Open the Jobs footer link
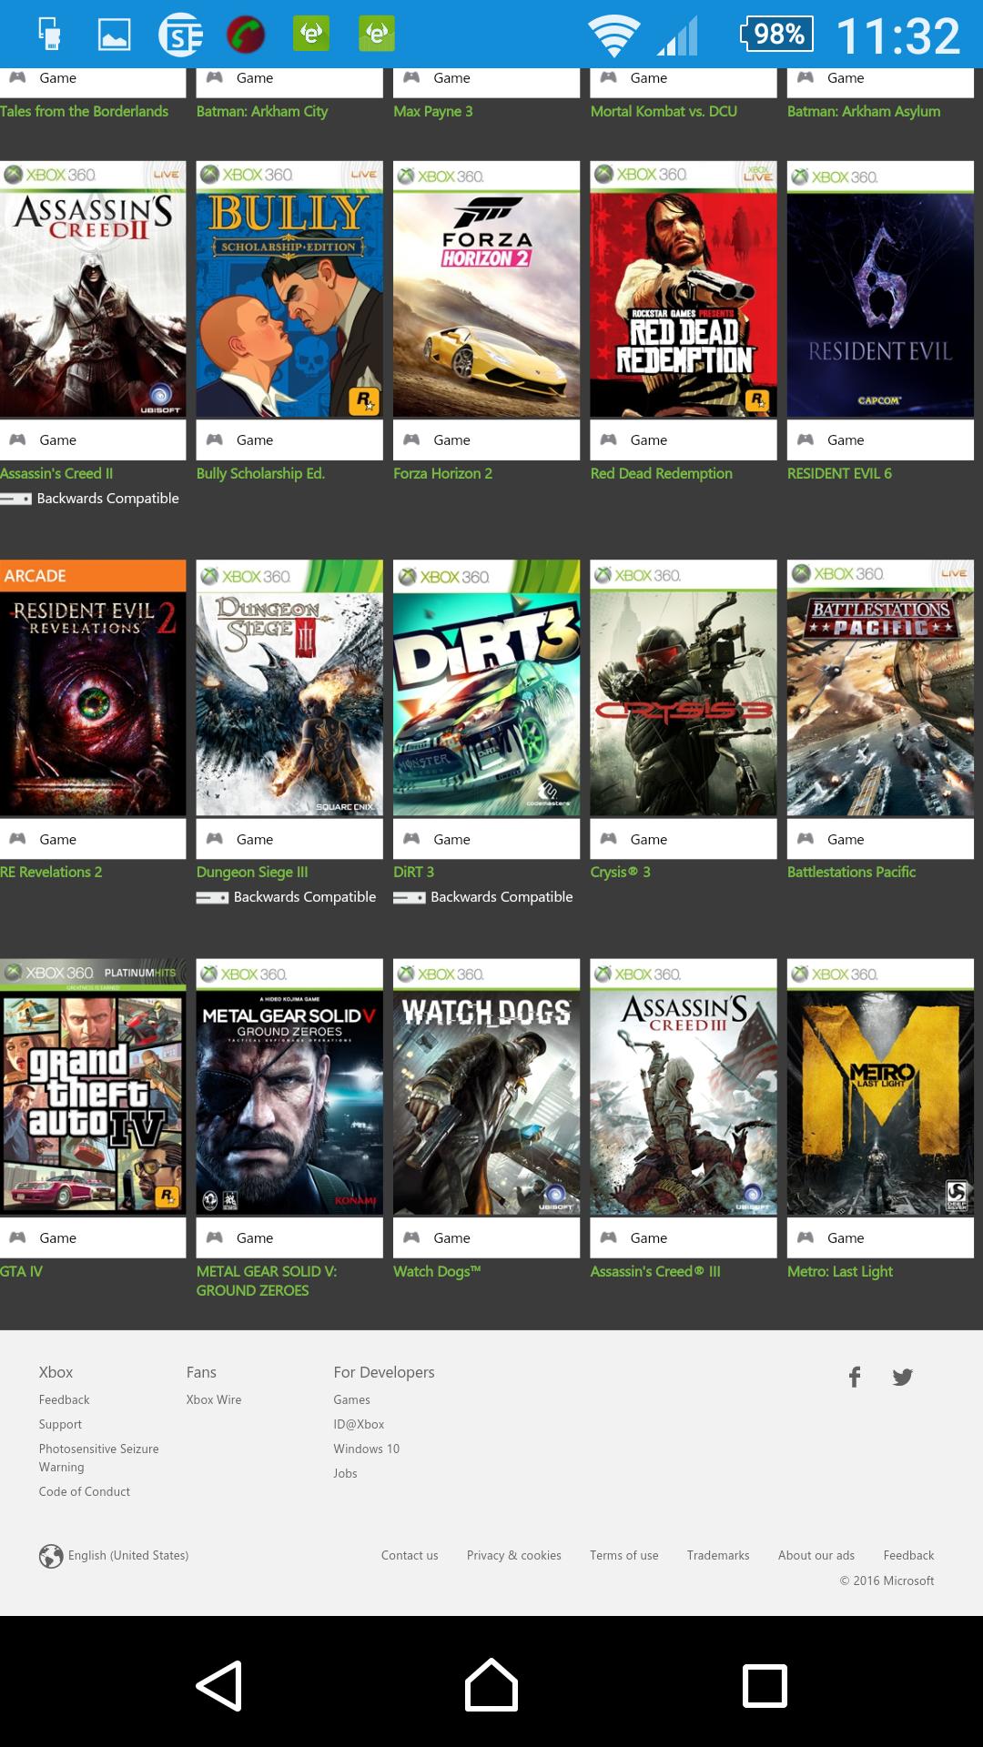983x1747 pixels. (345, 1473)
